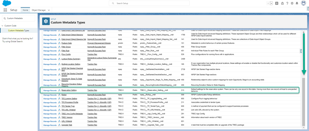Open the Setup gear menu
The width and height of the screenshot is (309, 131).
pyautogui.click(x=292, y=3)
